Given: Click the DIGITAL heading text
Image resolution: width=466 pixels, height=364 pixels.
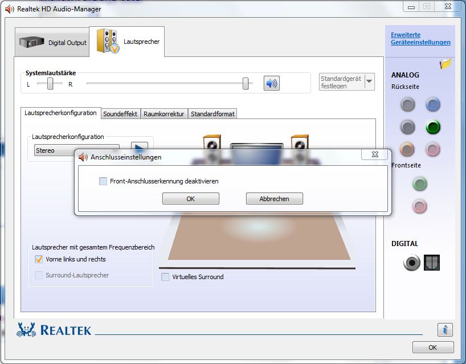Looking at the screenshot, I should coord(404,244).
